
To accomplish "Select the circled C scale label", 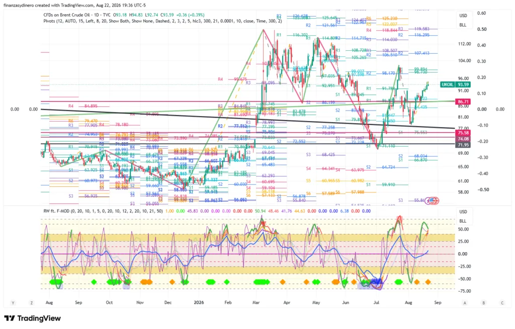I will pos(502,303).
